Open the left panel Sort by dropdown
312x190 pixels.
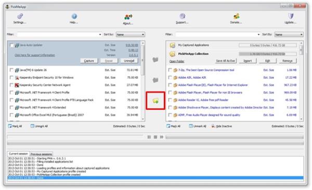tap(131, 35)
